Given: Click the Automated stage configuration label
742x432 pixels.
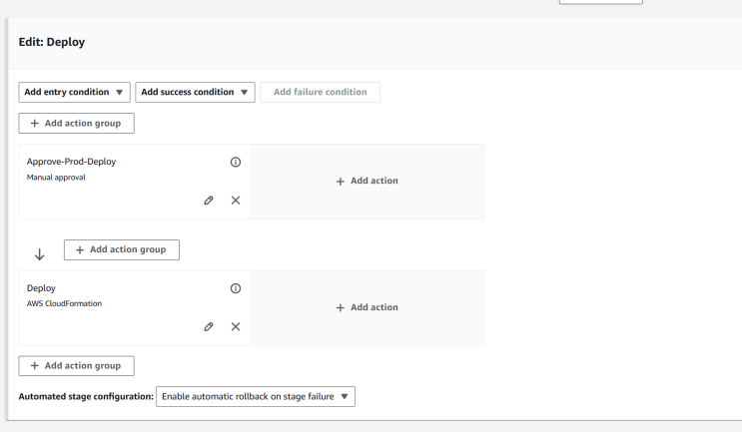Looking at the screenshot, I should pyautogui.click(x=86, y=396).
